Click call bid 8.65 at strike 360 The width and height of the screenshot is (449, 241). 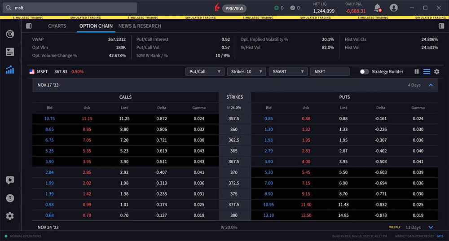[49, 129]
